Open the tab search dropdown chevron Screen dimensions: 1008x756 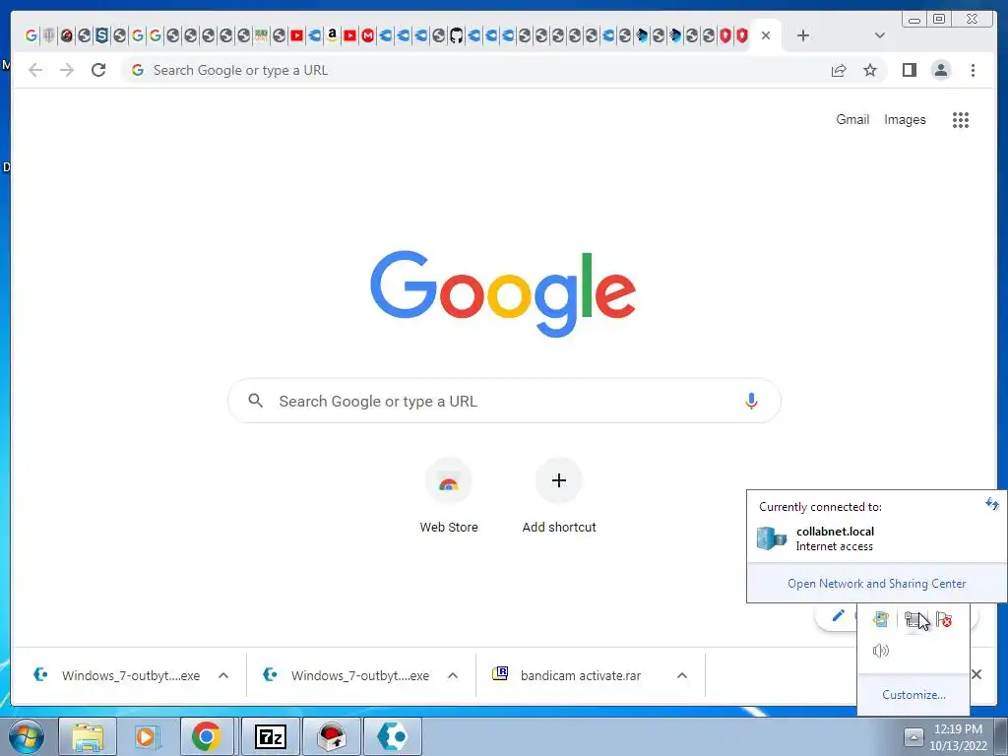coord(880,35)
